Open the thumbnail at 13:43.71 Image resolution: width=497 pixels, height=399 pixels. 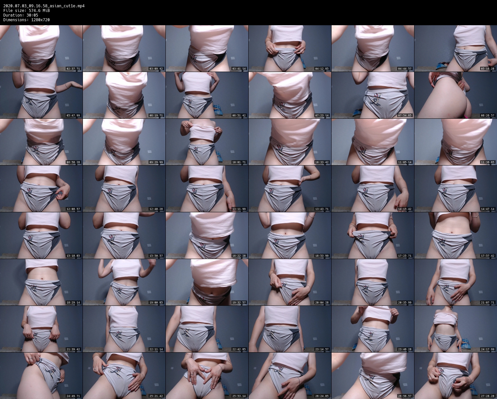290,189
